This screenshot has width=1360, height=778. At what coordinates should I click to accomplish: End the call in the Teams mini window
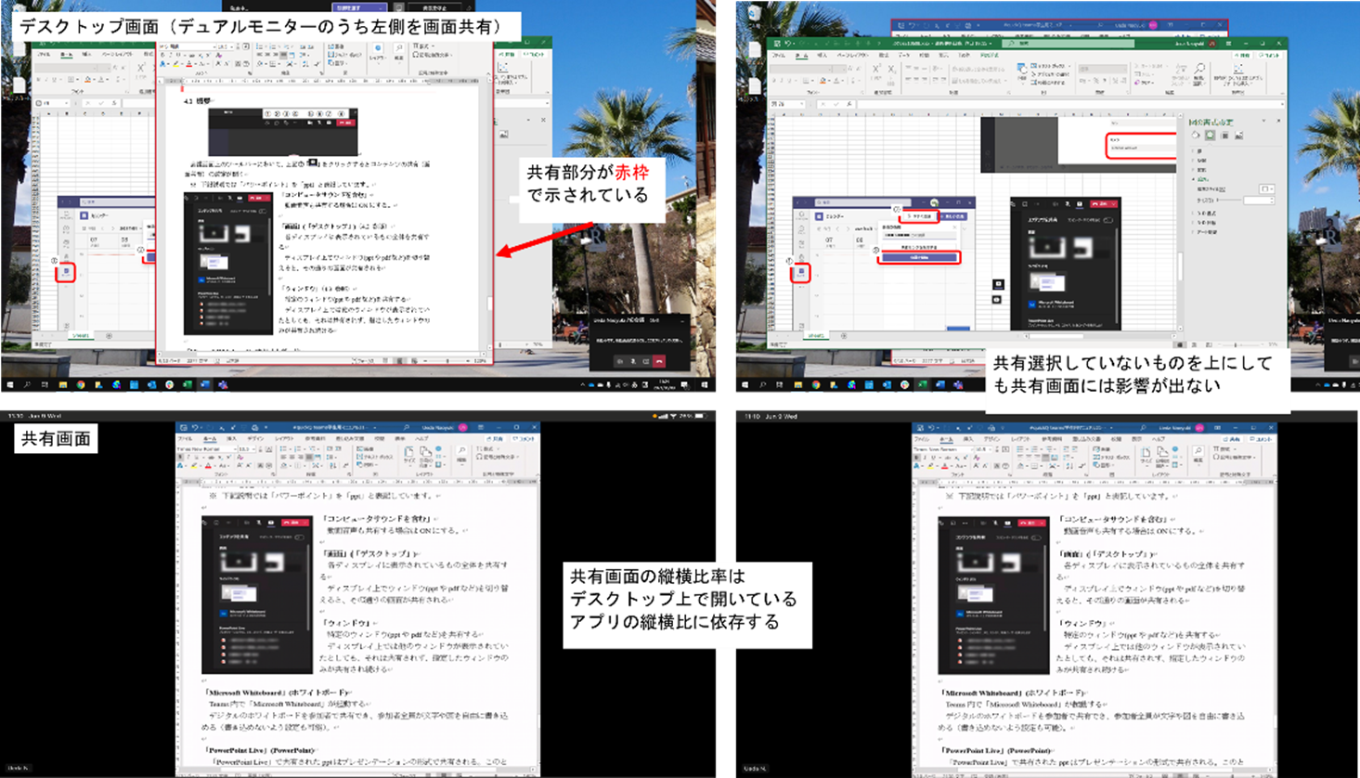[x=659, y=361]
